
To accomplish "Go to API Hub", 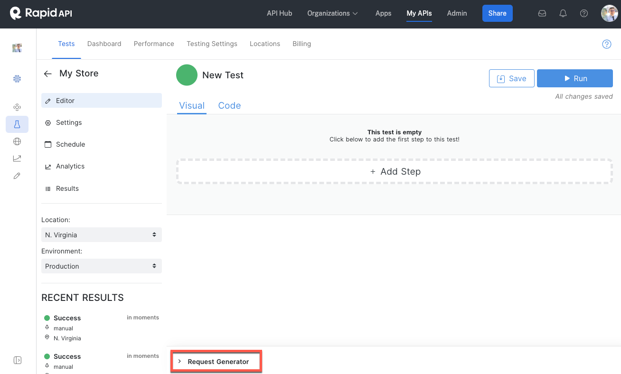I will [280, 13].
